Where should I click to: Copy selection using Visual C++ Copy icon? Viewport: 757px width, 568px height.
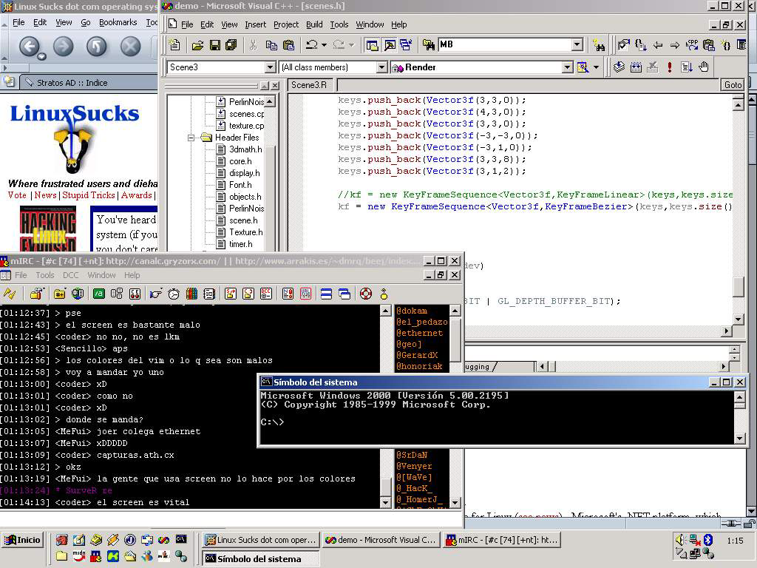(x=271, y=45)
